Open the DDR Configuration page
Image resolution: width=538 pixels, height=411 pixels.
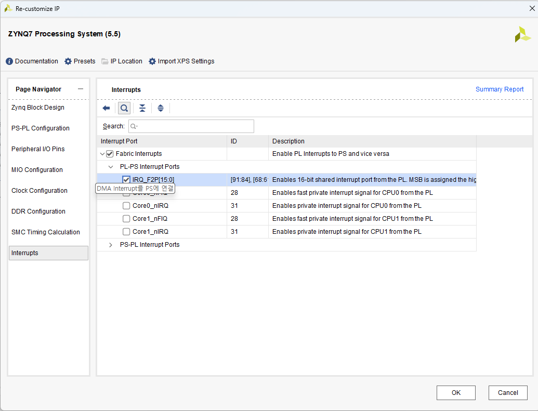38,211
